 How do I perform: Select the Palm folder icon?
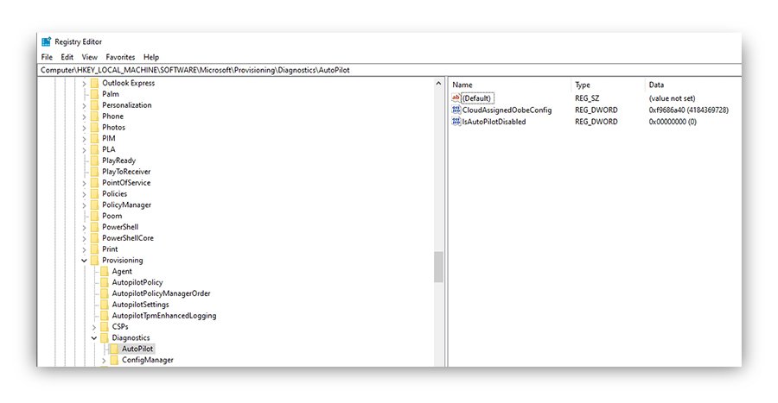pyautogui.click(x=94, y=94)
